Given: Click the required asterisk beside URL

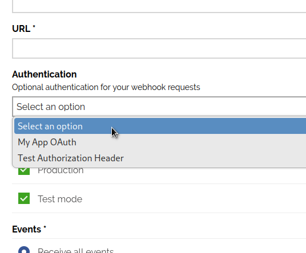Looking at the screenshot, I should click(34, 26).
